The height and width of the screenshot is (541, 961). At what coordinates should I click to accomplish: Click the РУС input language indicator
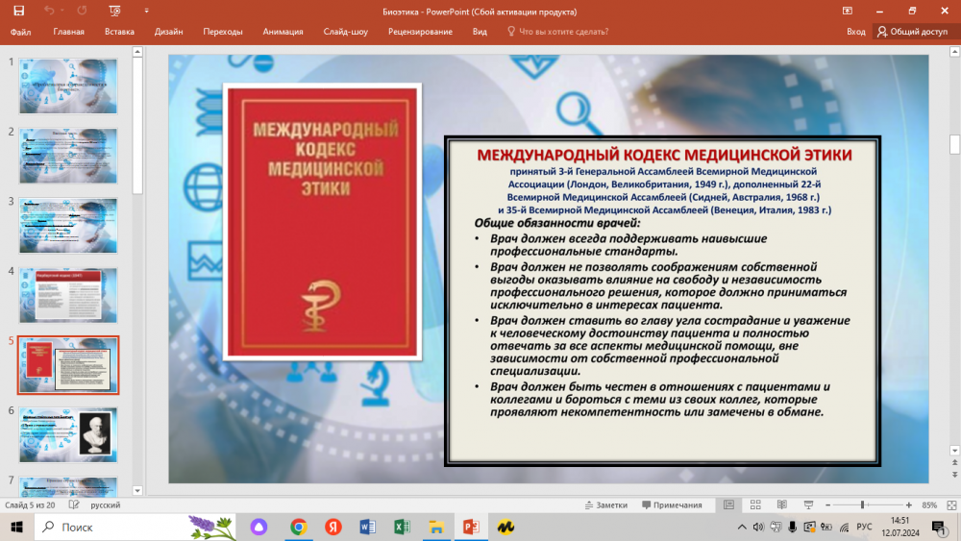864,527
